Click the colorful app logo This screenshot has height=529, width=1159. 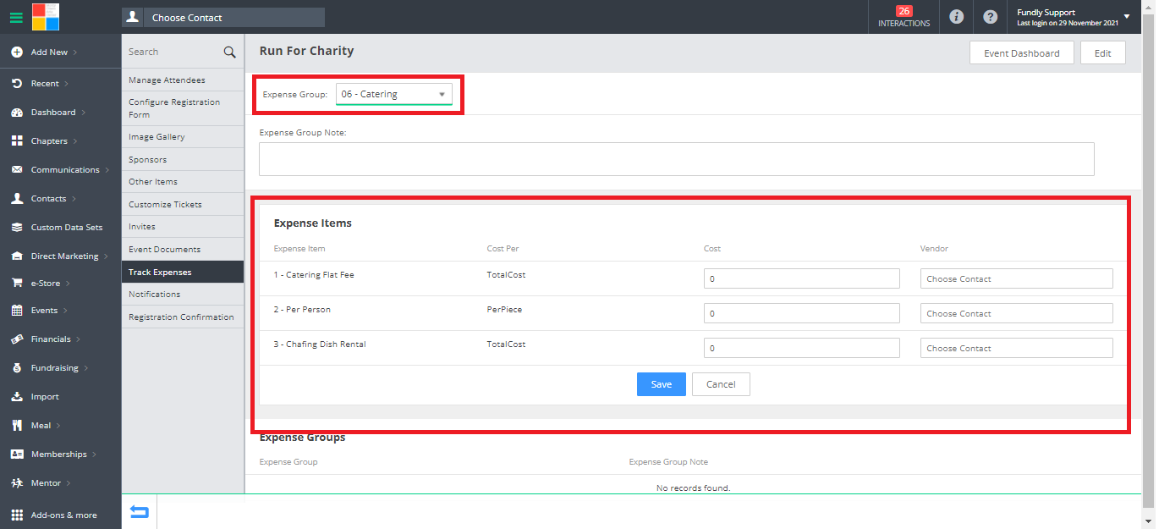[46, 17]
